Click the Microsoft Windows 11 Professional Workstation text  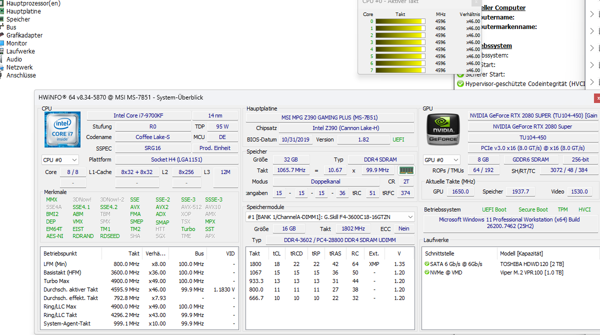click(509, 223)
